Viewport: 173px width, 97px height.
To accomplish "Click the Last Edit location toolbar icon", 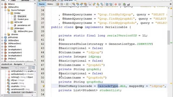I will 58,4.
